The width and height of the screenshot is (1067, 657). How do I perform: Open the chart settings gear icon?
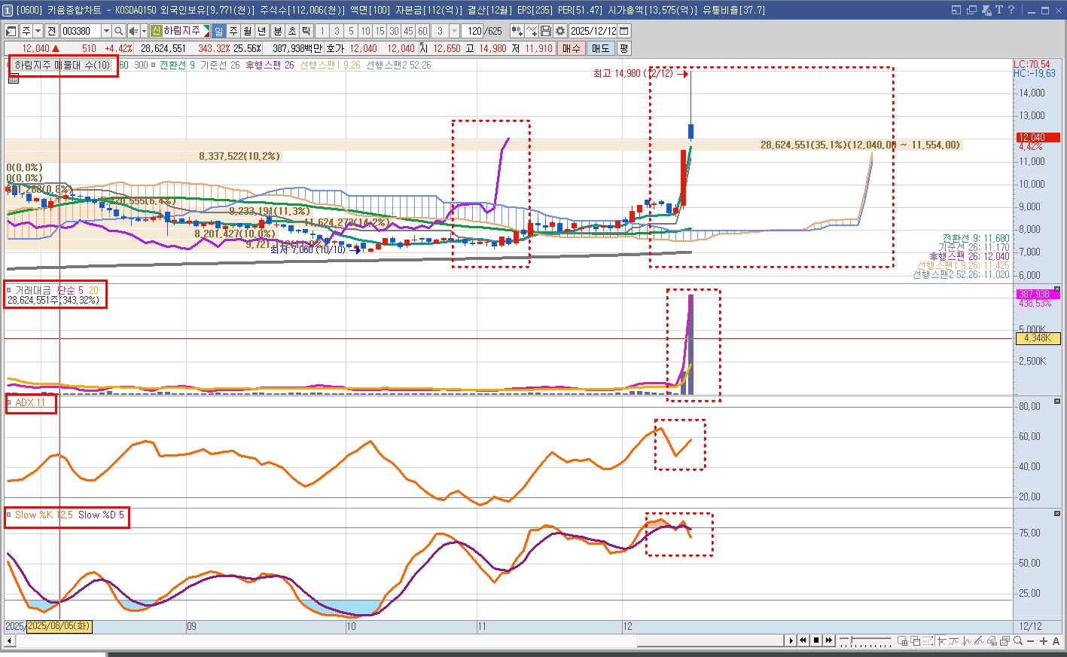pyautogui.click(x=560, y=31)
